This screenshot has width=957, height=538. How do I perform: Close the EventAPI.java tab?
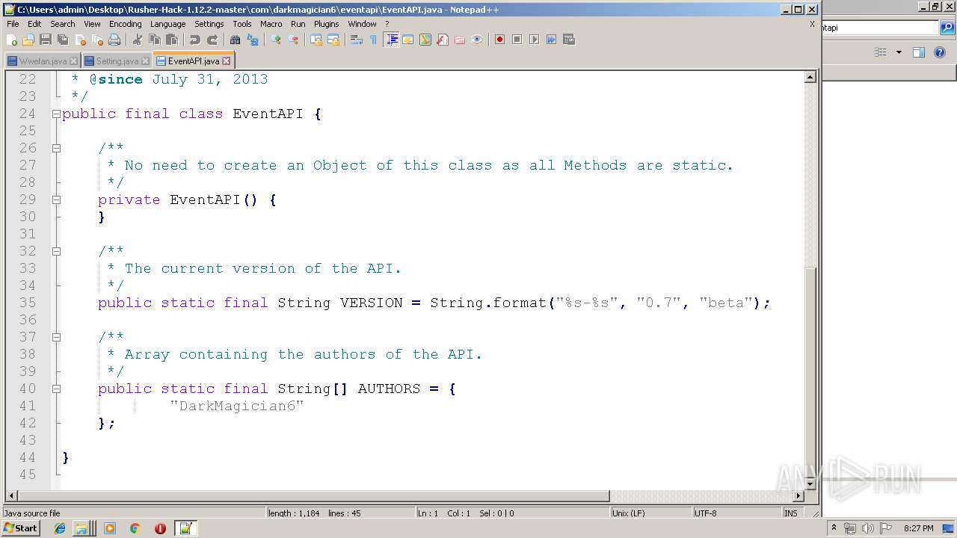[x=226, y=61]
